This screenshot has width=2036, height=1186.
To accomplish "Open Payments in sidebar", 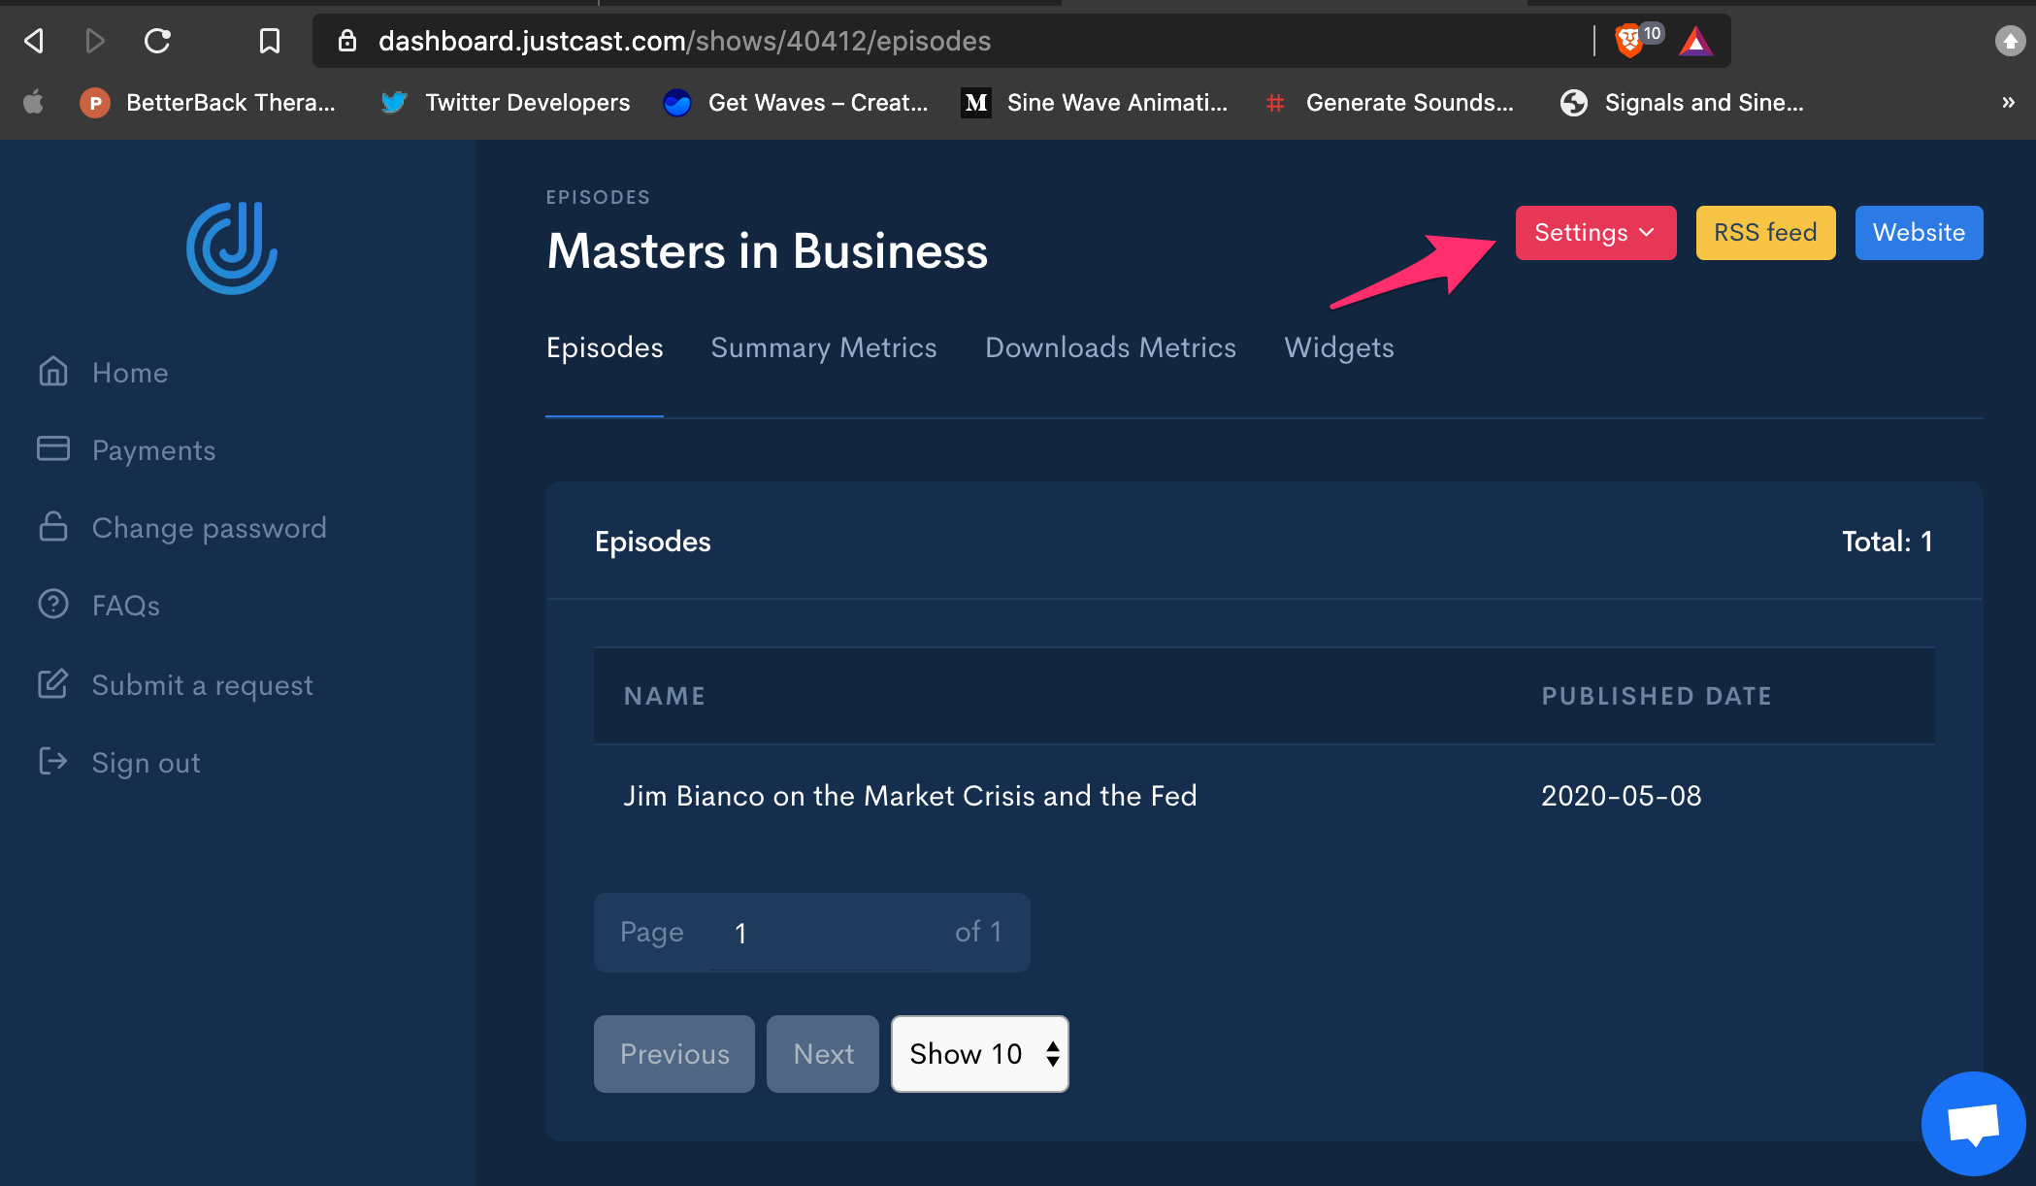I will click(x=153, y=450).
